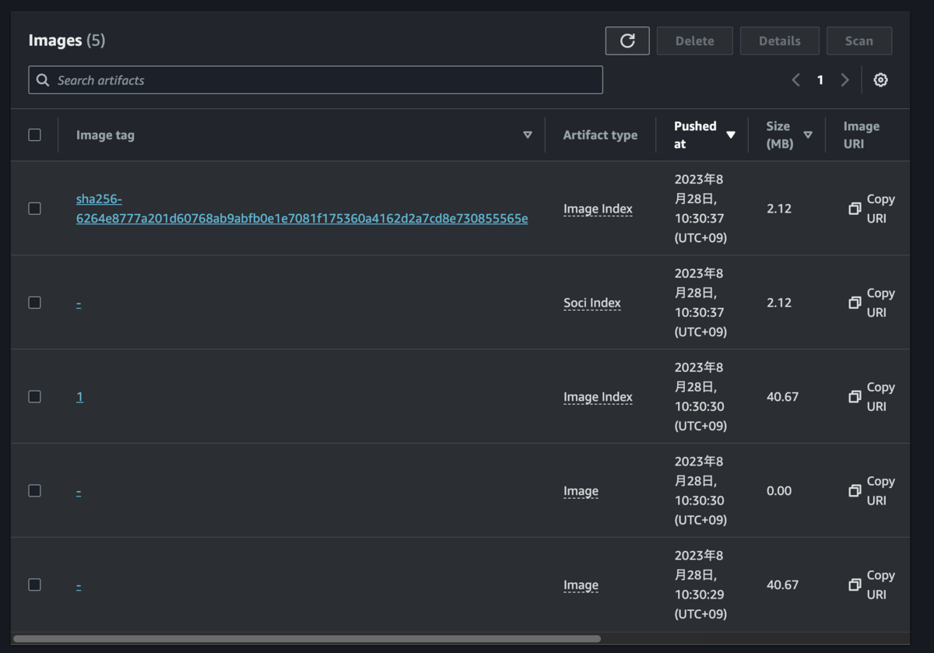934x653 pixels.
Task: Open the Size (MB) sort dropdown
Action: (809, 134)
